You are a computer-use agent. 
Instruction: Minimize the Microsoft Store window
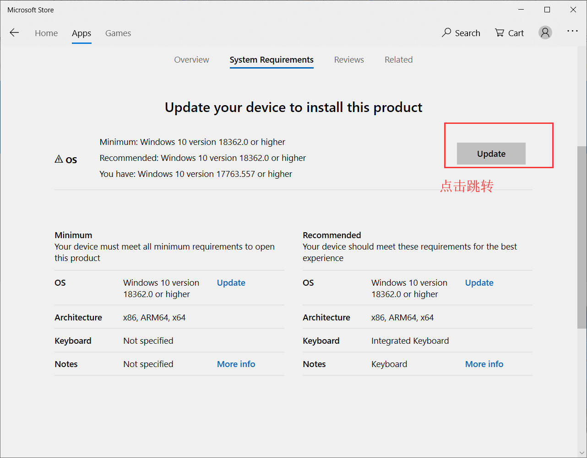pos(521,9)
